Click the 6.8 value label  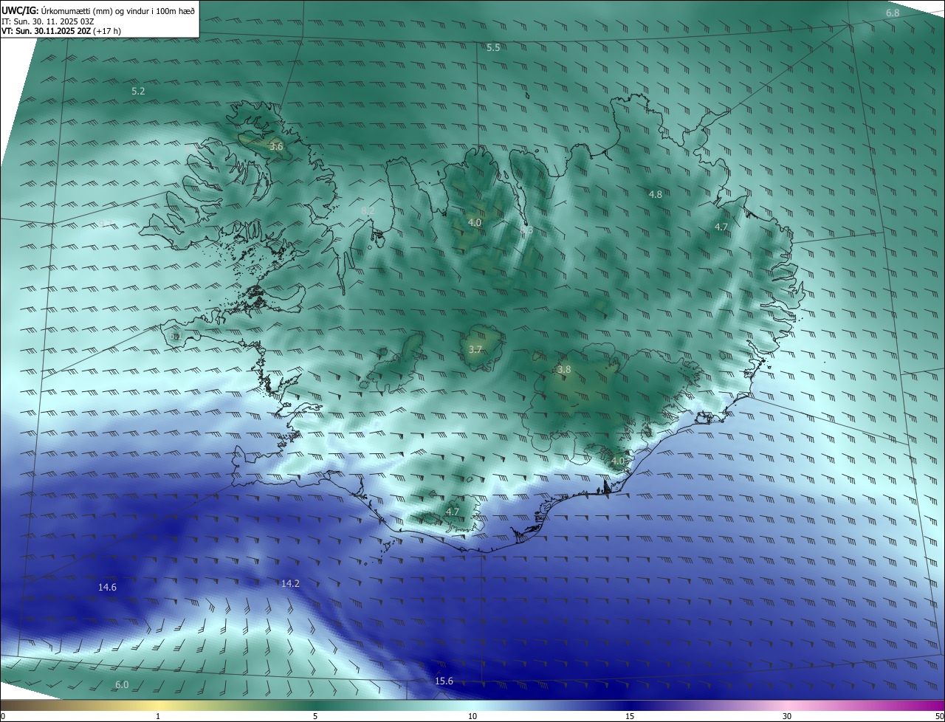[x=893, y=13]
